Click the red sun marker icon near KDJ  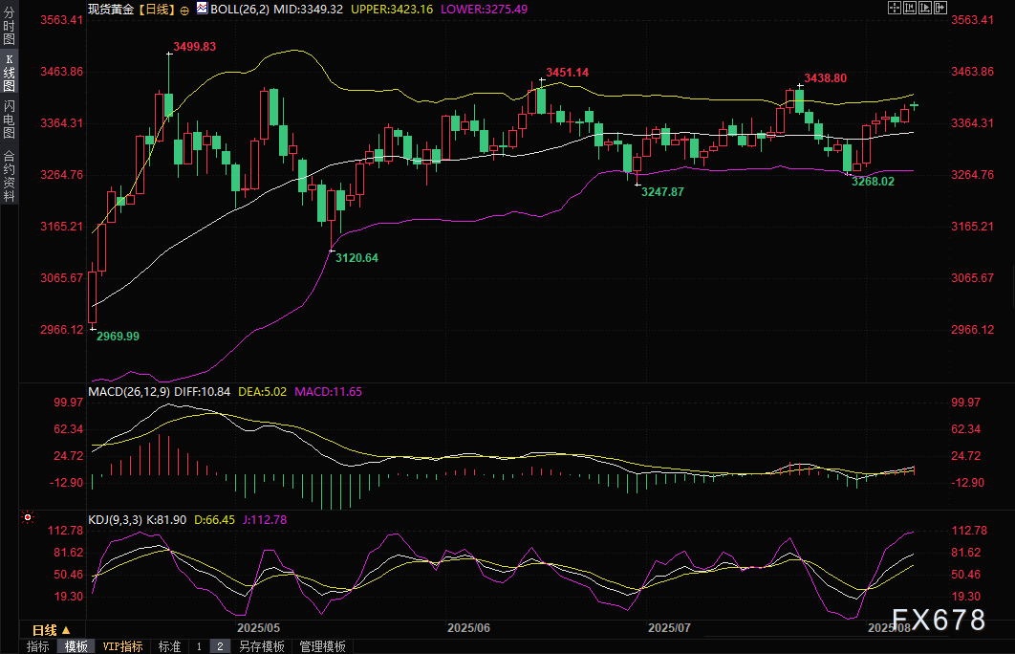28,517
